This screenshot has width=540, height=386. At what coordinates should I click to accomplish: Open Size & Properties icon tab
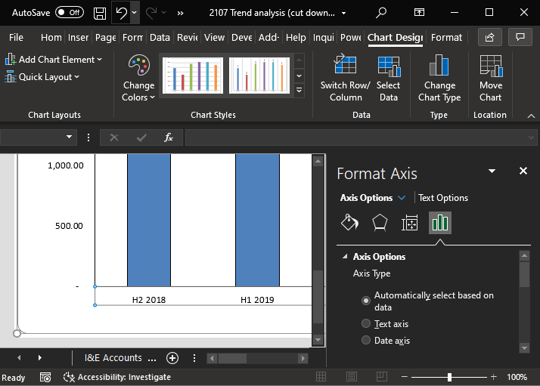coord(410,222)
